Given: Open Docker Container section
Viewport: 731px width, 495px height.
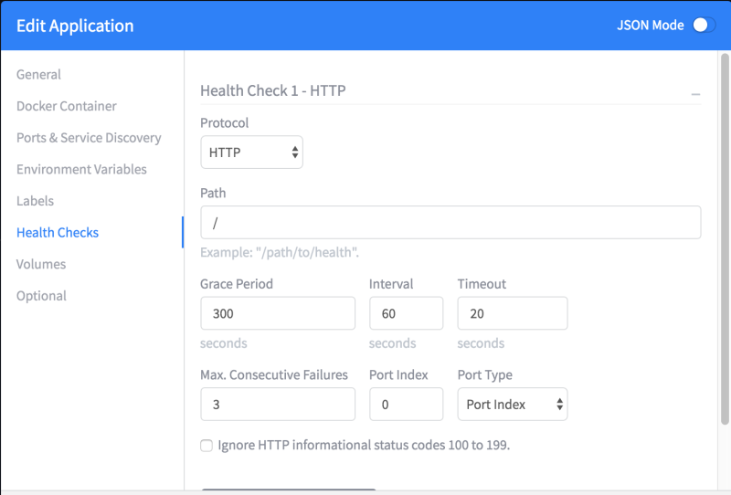Looking at the screenshot, I should (x=67, y=106).
